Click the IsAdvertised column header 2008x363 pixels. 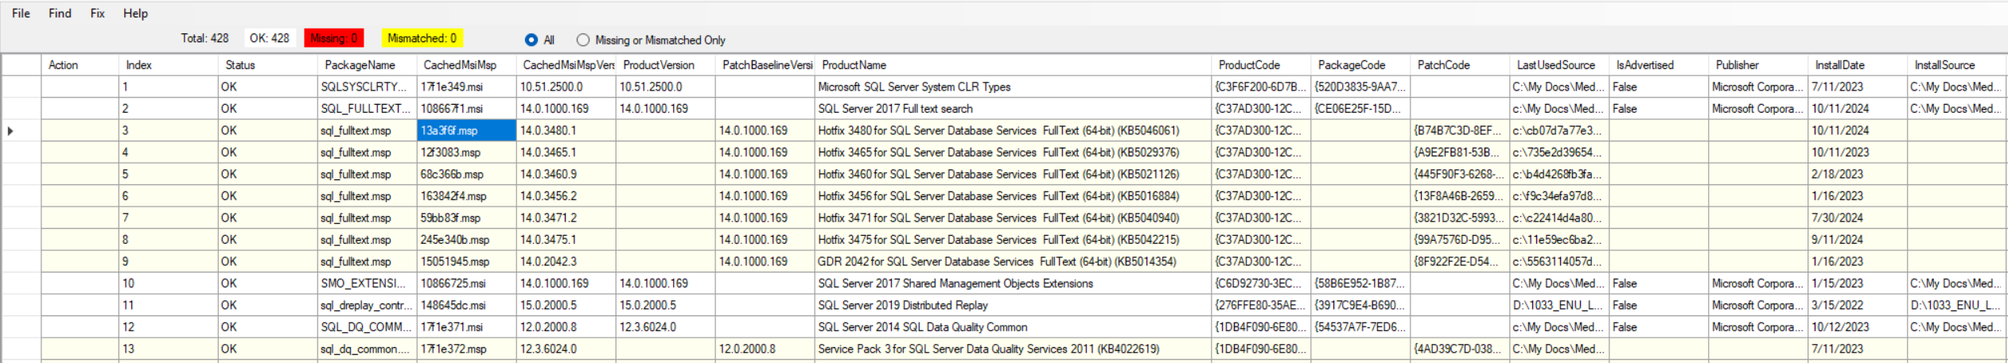pyautogui.click(x=1644, y=65)
